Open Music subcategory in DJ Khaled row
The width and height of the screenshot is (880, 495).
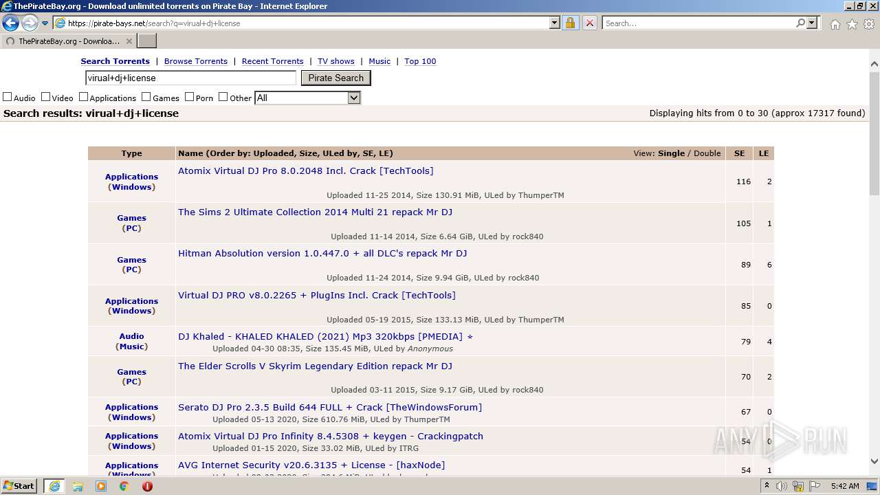[131, 346]
